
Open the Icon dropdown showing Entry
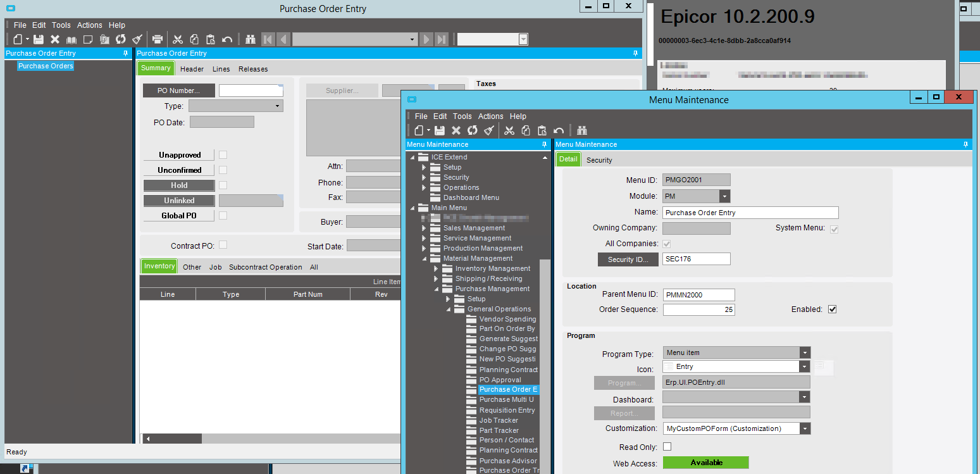click(805, 366)
